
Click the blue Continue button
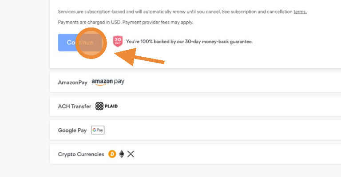click(x=80, y=43)
